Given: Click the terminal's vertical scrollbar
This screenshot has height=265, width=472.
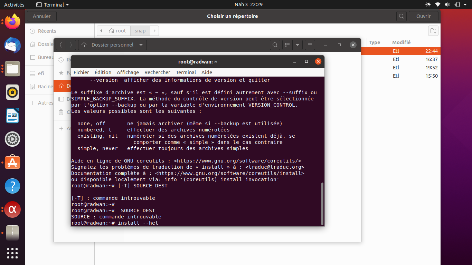Looking at the screenshot, I should (x=322, y=204).
